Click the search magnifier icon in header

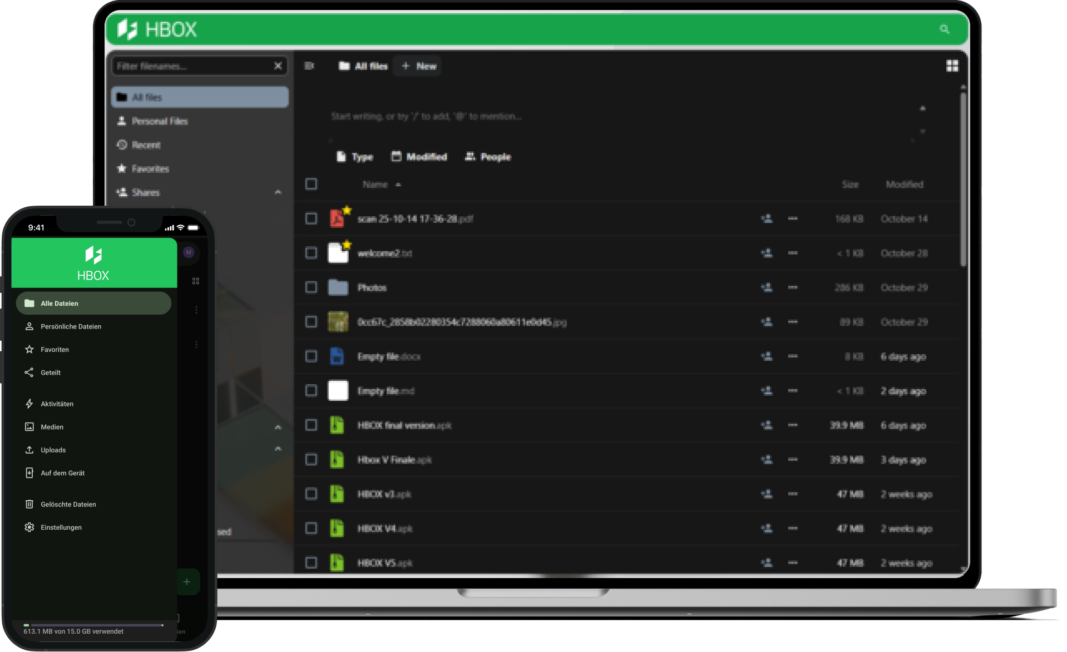[x=944, y=29]
